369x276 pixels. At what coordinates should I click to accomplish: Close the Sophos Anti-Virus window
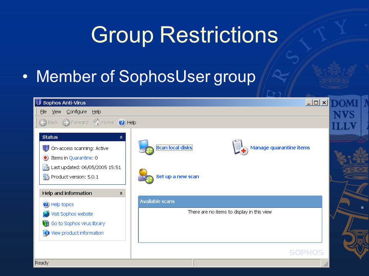point(324,103)
